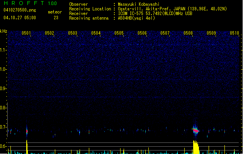Click the HROFFT 1.00 title text
The height and width of the screenshot is (154, 243).
pyautogui.click(x=30, y=3)
